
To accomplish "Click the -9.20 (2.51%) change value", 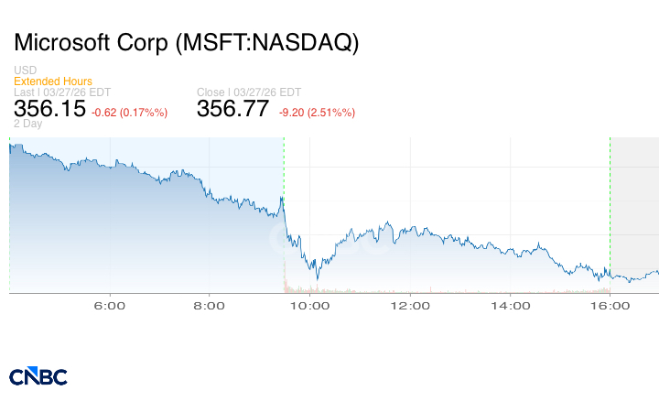I will pyautogui.click(x=317, y=112).
